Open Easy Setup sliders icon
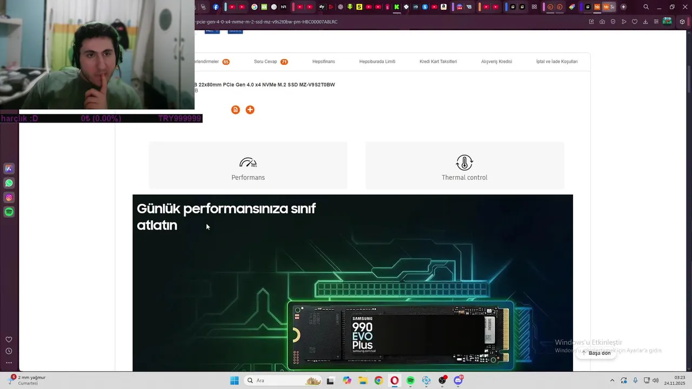Viewport: 692px width, 389px height. [656, 22]
